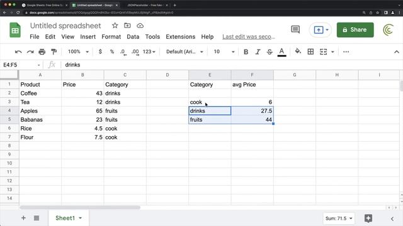Click the Undo arrow icon

[18, 51]
